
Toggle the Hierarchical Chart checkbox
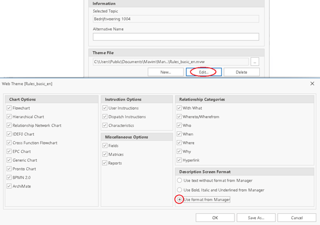tap(9, 117)
